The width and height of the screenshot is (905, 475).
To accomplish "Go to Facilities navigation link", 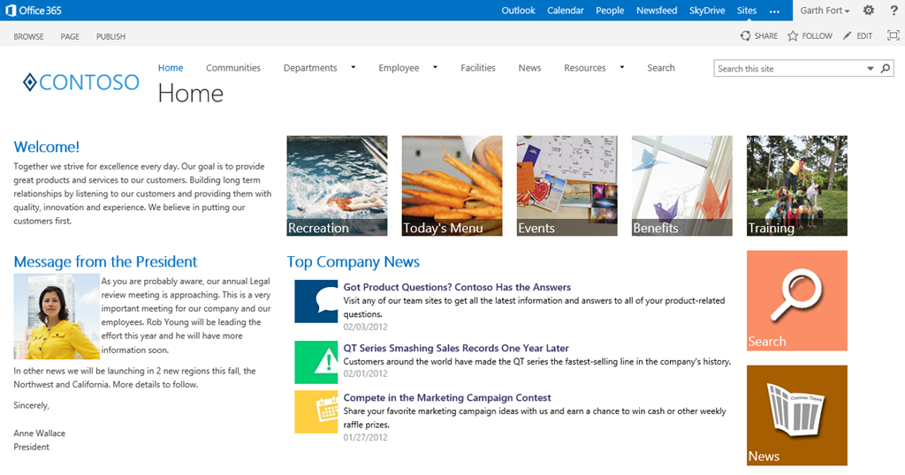I will tap(478, 67).
